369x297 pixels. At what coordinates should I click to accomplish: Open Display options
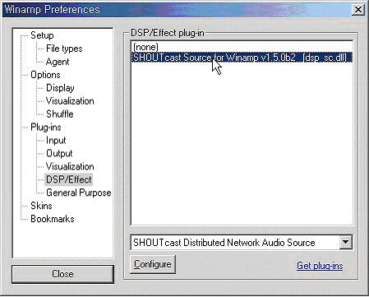tap(60, 88)
